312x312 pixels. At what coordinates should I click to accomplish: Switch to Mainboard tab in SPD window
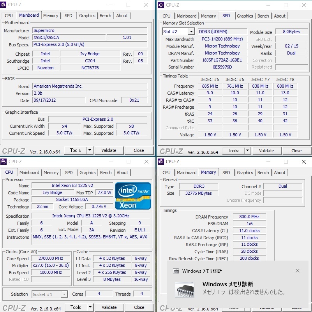click(187, 16)
